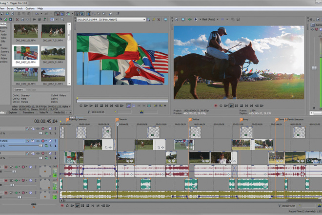322x215 pixels.
Task: Open the Options menu
Action: [30, 8]
